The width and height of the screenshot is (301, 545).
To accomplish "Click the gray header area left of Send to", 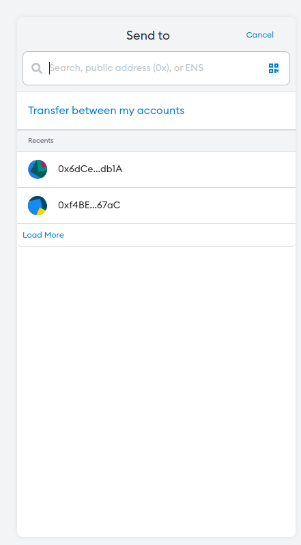I will point(71,35).
